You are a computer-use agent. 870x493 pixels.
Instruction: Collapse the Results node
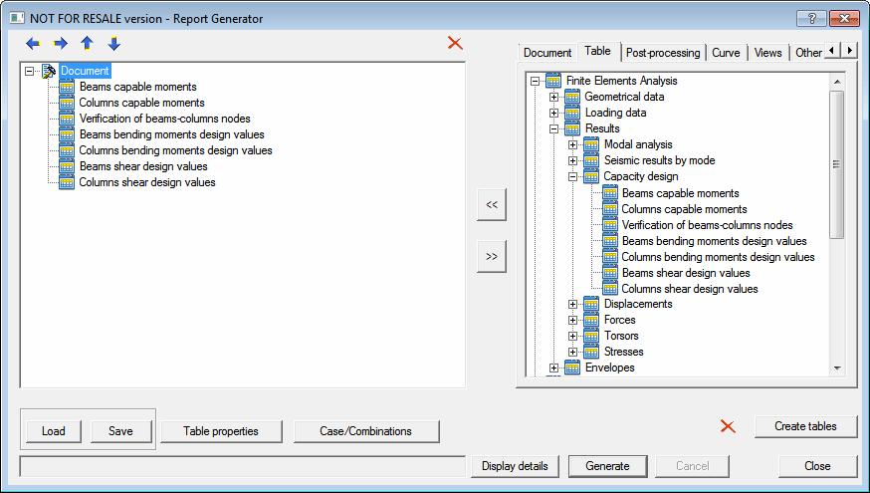(553, 128)
